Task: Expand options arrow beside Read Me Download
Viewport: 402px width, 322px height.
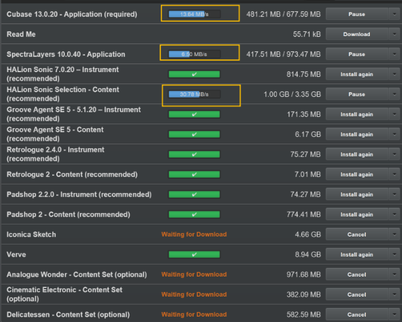Action: 395,34
